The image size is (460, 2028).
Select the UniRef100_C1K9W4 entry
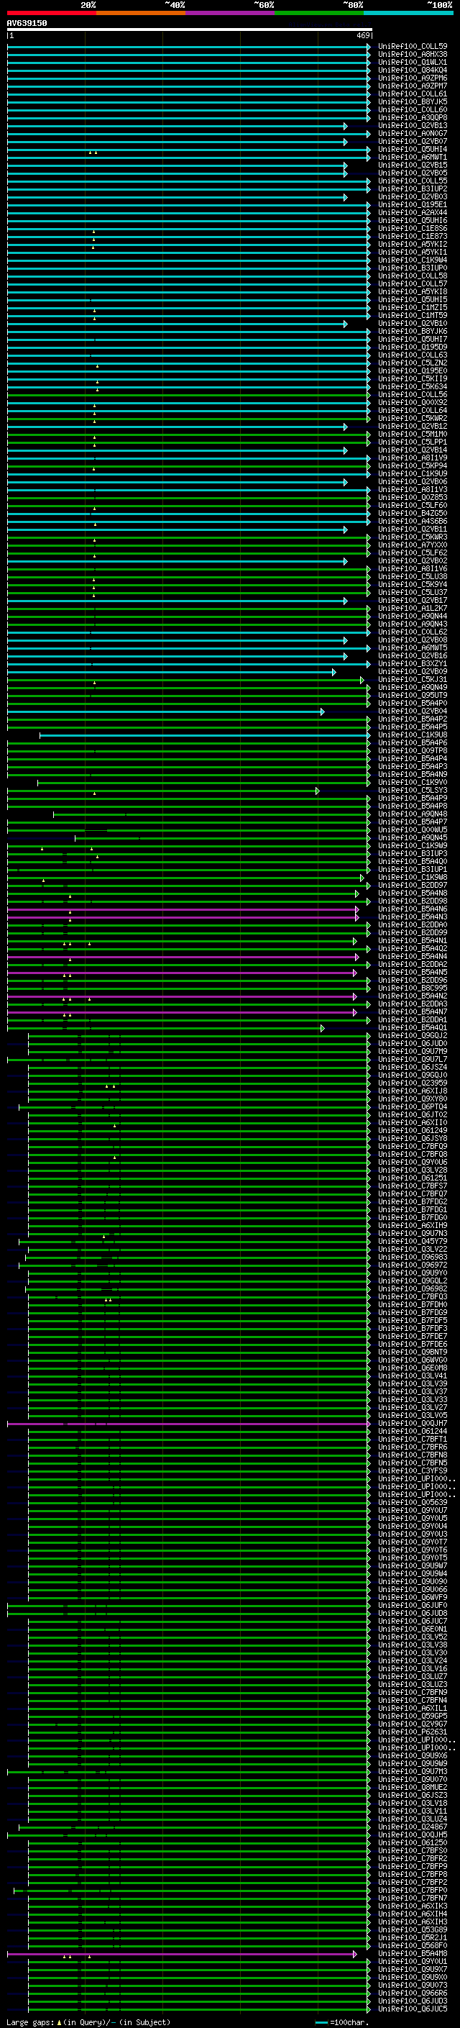click(x=413, y=260)
